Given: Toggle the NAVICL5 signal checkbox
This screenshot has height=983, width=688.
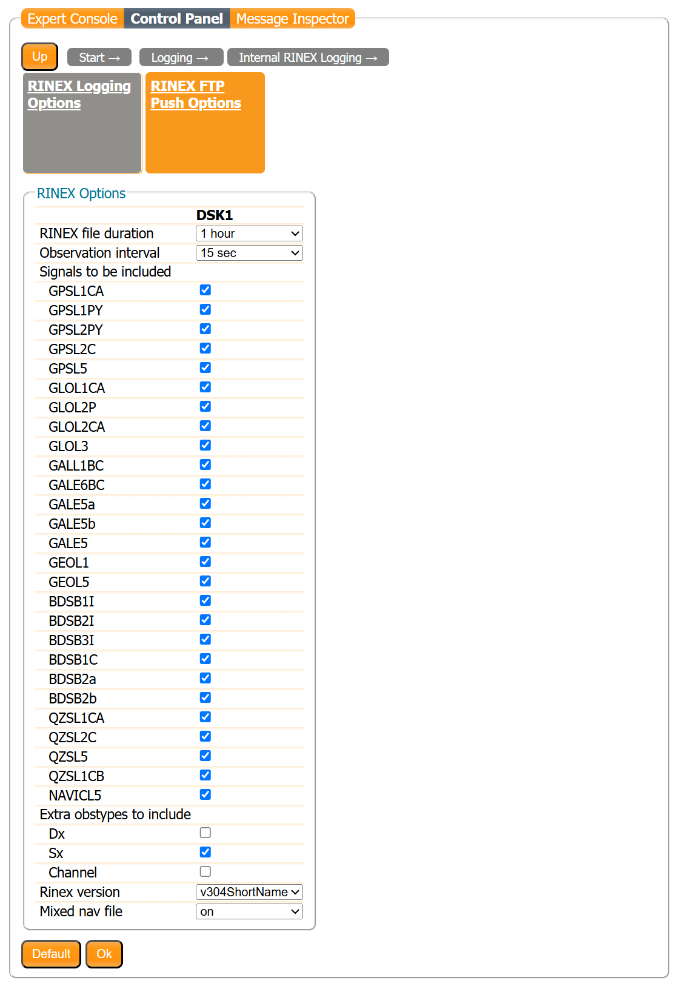Looking at the screenshot, I should [x=205, y=795].
